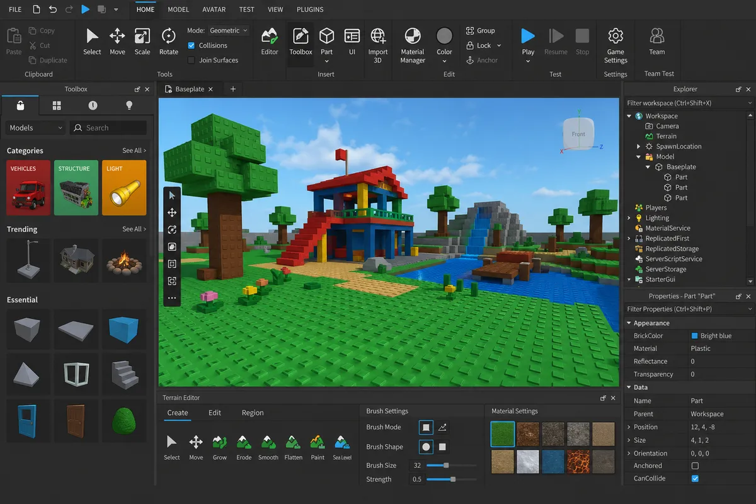Image resolution: width=756 pixels, height=504 pixels.
Task: Select the Erode terrain tool
Action: [244, 447]
